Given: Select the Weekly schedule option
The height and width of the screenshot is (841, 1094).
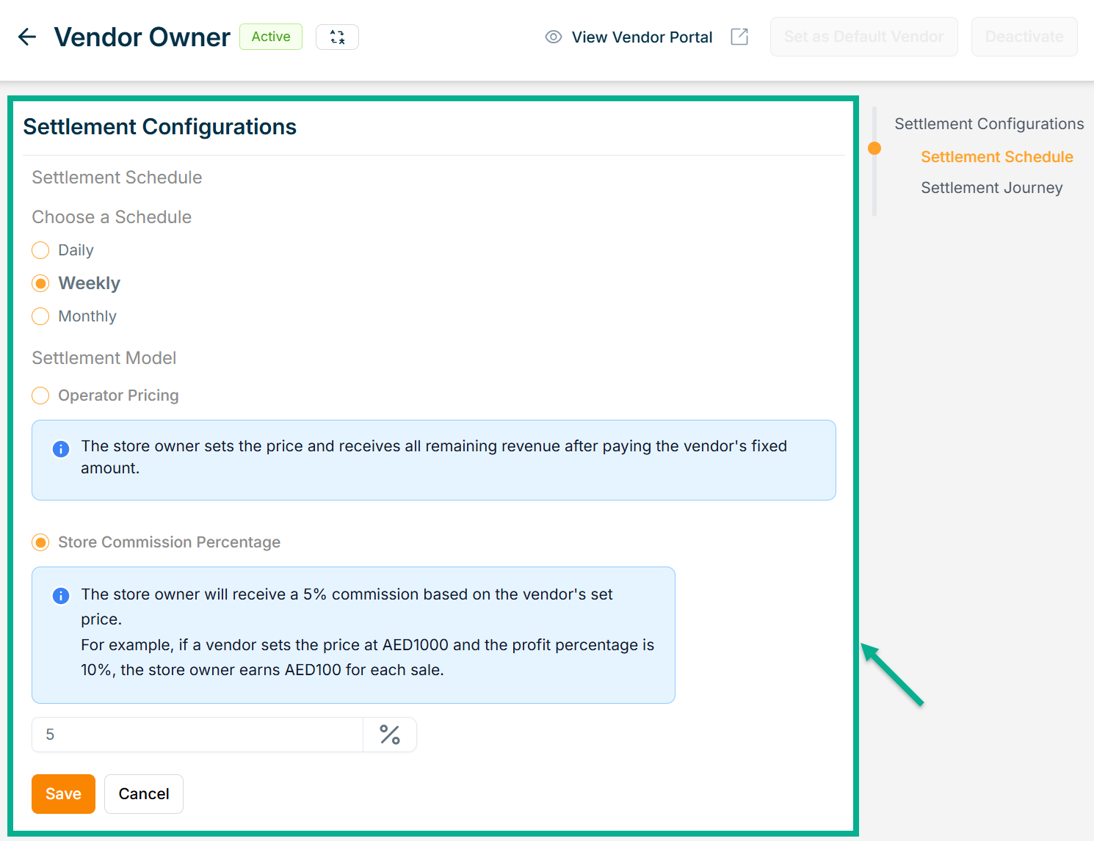Looking at the screenshot, I should (41, 283).
